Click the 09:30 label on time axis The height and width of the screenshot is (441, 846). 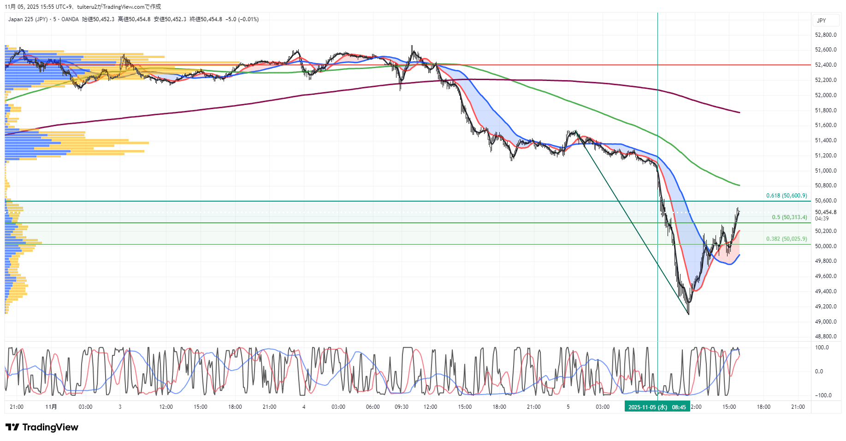coord(402,407)
